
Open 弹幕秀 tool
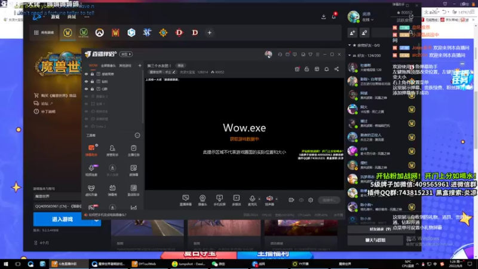coord(112,190)
